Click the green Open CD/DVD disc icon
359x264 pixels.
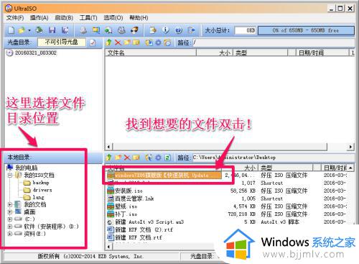[x=39, y=30]
